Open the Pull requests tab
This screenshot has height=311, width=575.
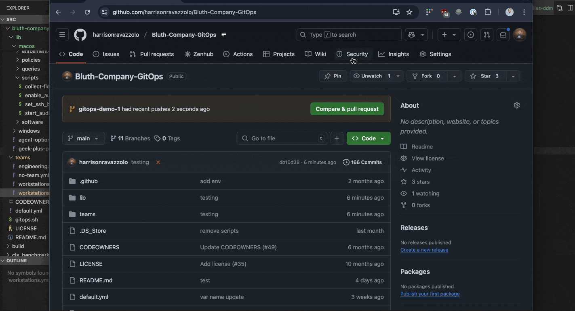152,54
